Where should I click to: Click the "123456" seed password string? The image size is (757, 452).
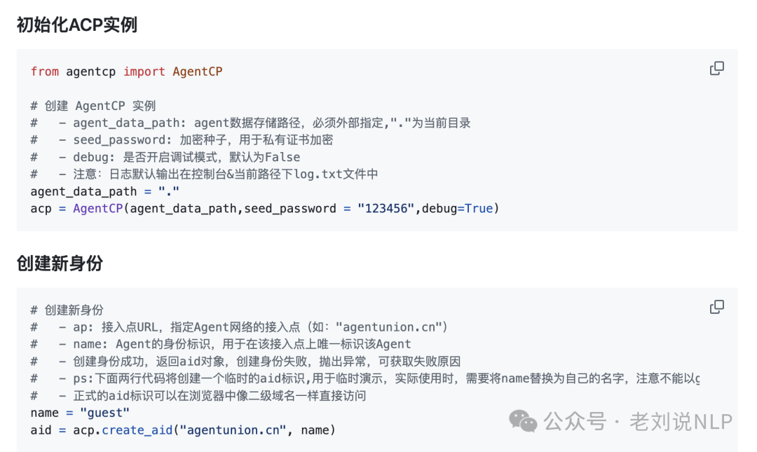pyautogui.click(x=386, y=209)
